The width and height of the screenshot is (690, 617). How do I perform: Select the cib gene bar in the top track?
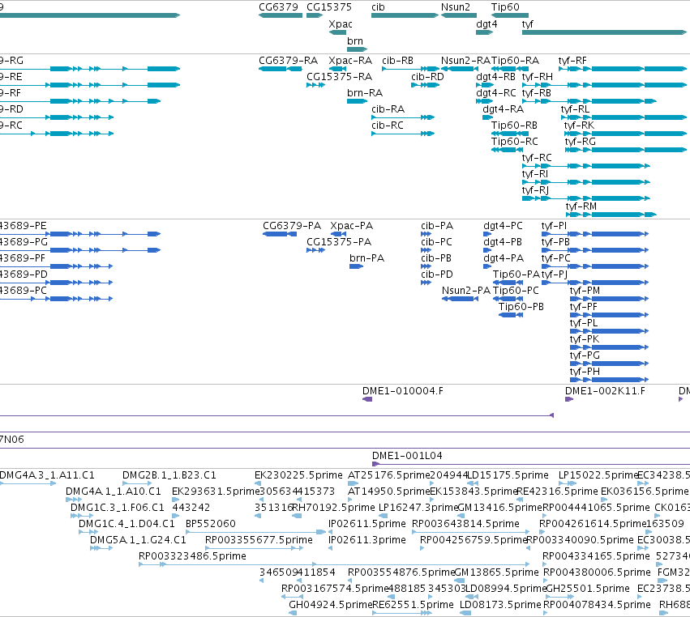(x=405, y=15)
